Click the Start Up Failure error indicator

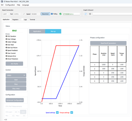click(x=6, y=48)
